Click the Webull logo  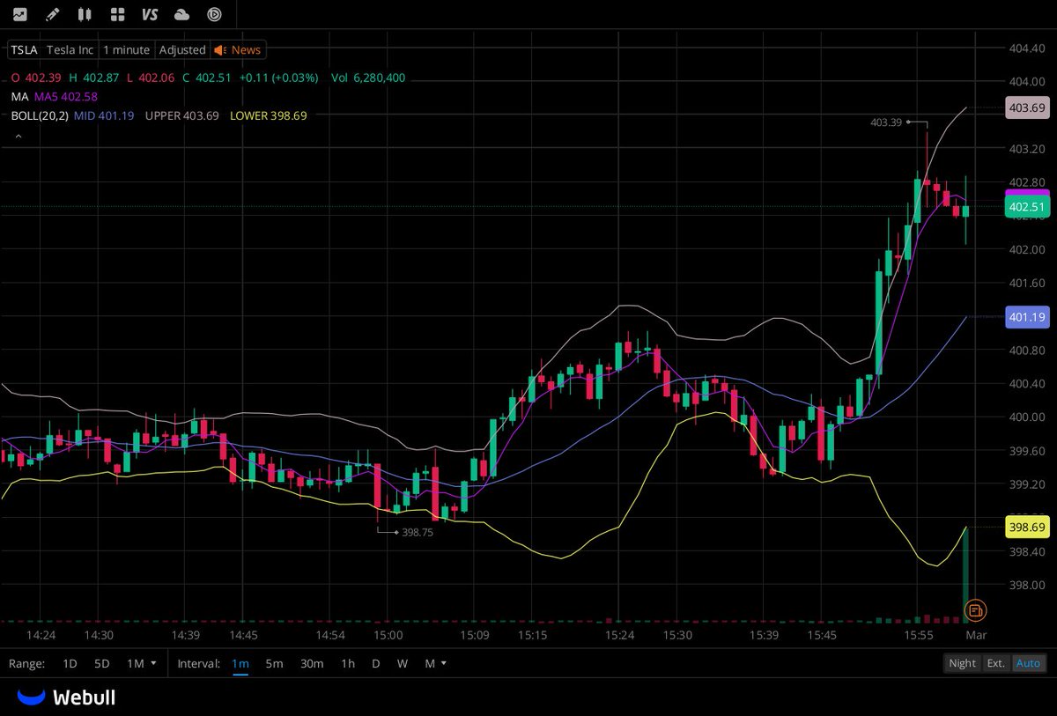67,698
